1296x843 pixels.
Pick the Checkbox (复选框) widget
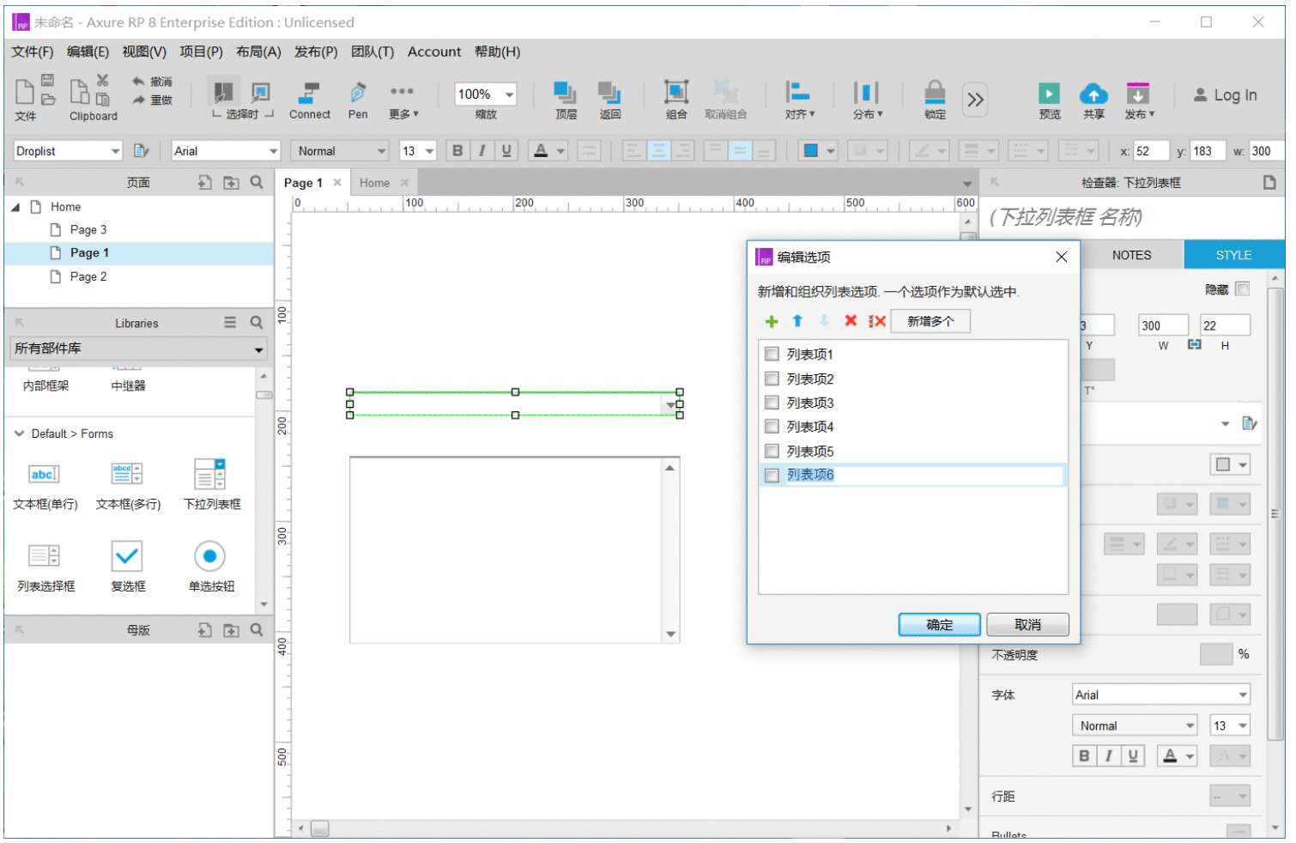[x=127, y=567]
